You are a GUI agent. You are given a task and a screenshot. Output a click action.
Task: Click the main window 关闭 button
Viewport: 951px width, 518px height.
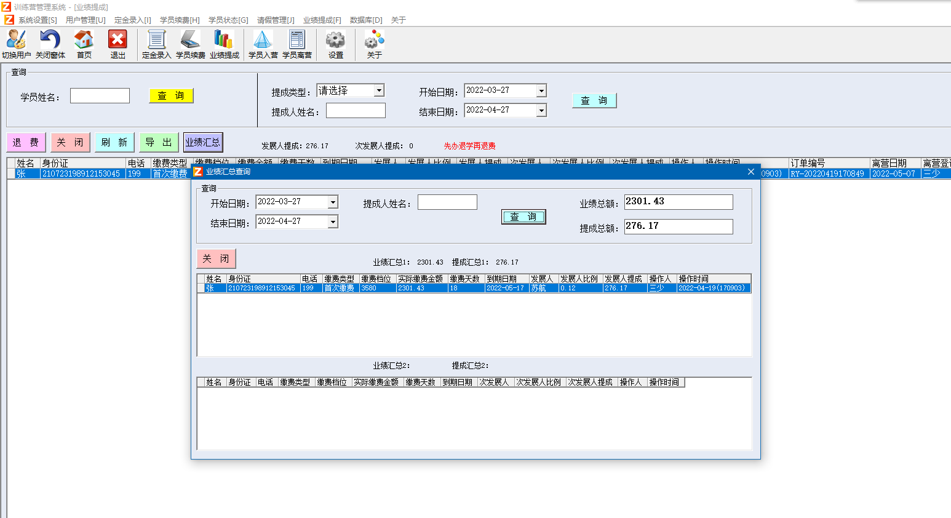pos(70,142)
